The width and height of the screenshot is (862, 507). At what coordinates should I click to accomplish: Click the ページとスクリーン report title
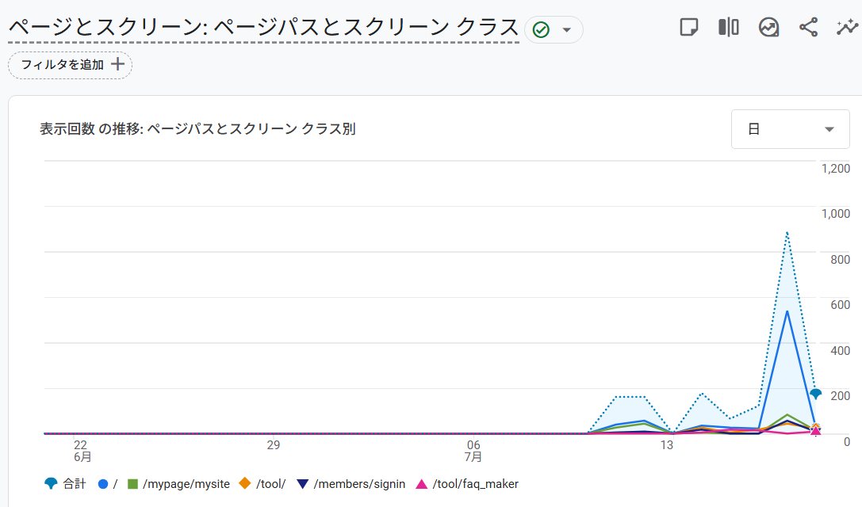point(263,28)
